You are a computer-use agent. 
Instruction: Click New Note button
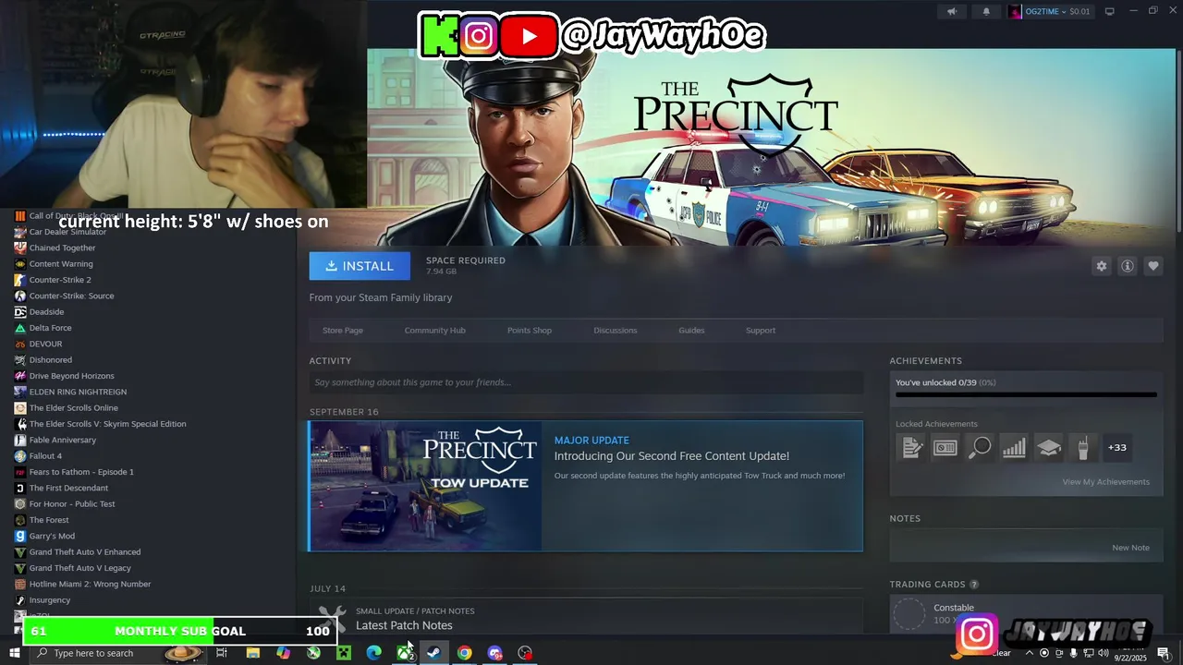click(1130, 548)
